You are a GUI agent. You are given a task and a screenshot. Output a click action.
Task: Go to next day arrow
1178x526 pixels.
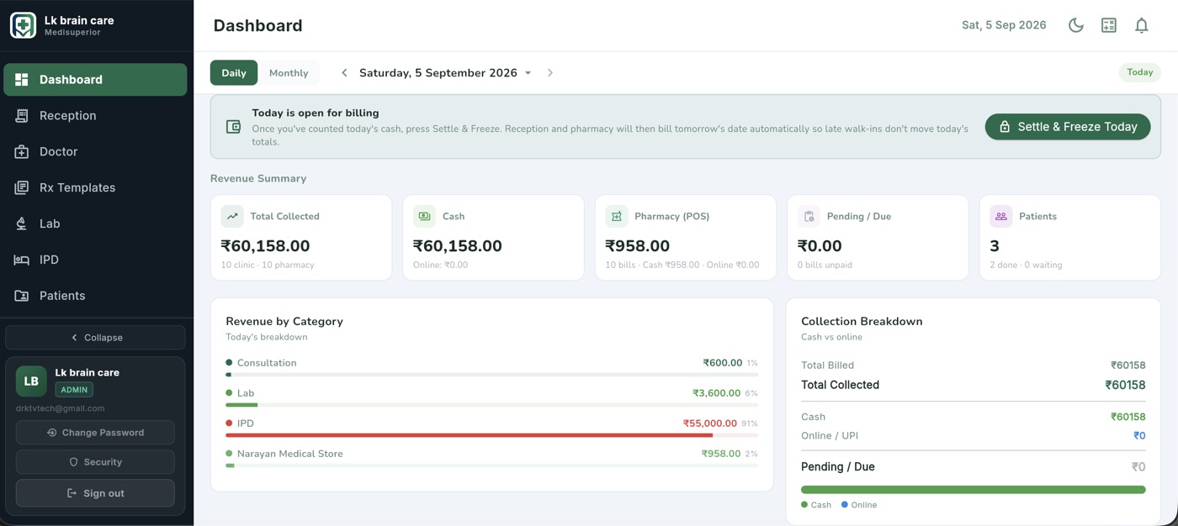click(550, 73)
